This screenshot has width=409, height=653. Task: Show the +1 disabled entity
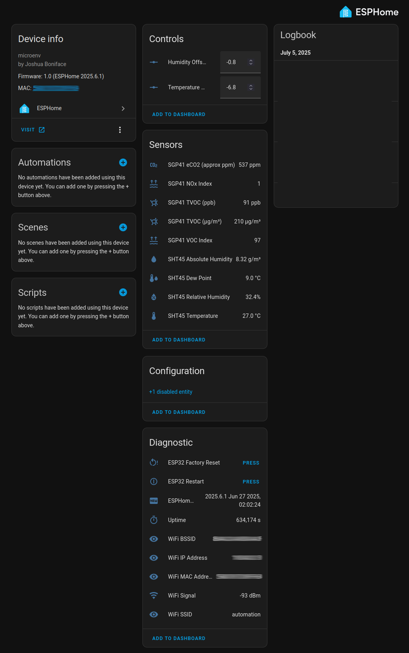(171, 392)
